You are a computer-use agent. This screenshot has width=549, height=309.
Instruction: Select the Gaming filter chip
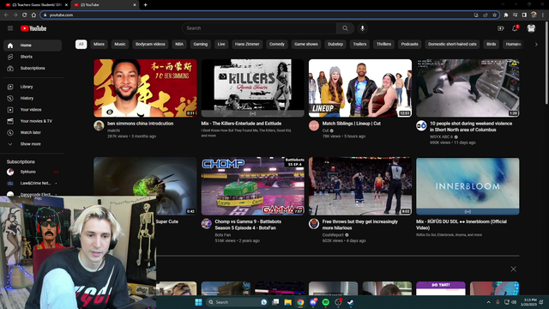tap(201, 44)
